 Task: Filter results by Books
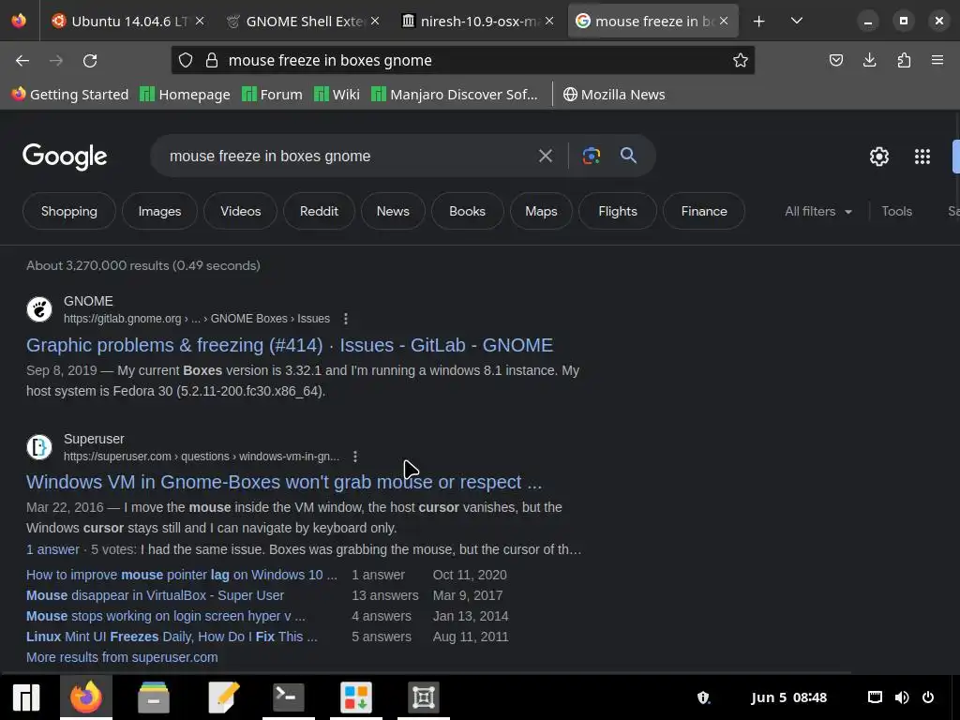coord(467,211)
